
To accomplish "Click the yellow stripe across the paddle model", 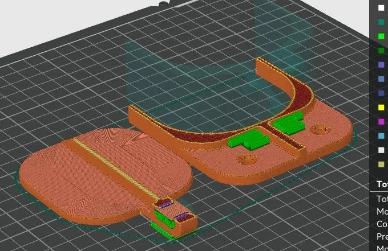I will [116, 170].
